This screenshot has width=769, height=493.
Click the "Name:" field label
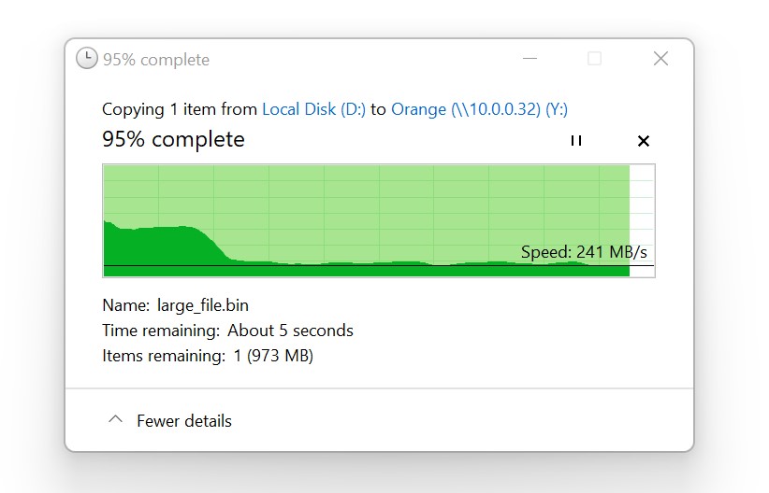pyautogui.click(x=125, y=305)
